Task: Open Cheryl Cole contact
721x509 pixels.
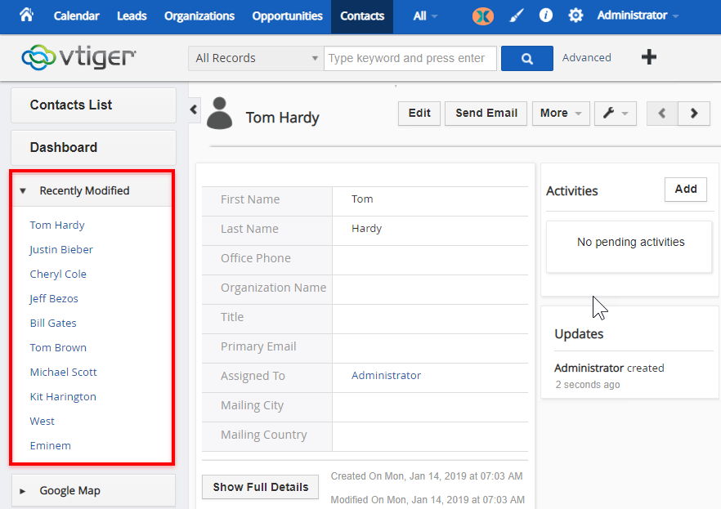Action: point(58,275)
